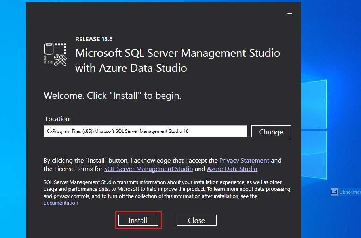Click the Okno/menu window icon on desktop

click(x=334, y=192)
